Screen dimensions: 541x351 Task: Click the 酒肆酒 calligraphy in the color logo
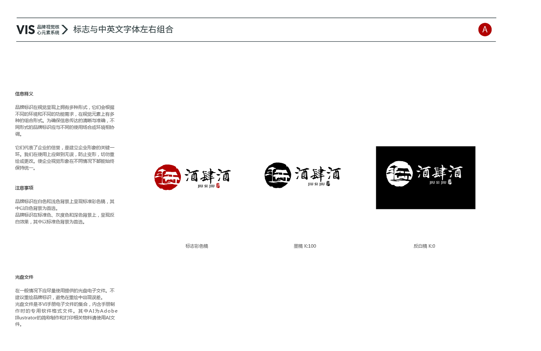click(x=208, y=175)
